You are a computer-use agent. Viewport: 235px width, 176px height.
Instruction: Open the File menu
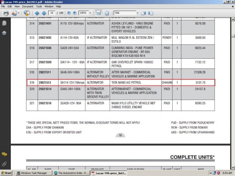pos(3,6)
